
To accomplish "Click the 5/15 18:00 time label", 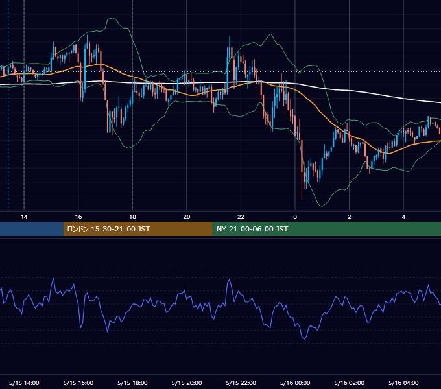I will tap(132, 383).
